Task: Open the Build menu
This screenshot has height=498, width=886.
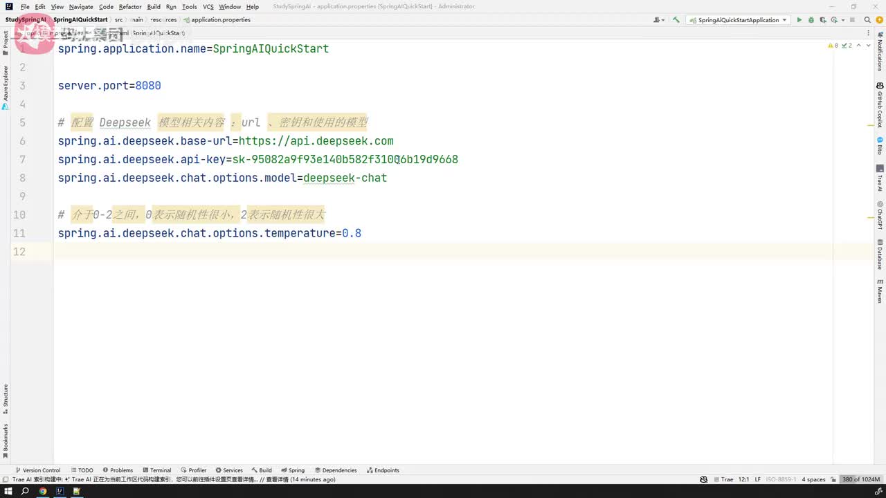Action: (154, 7)
